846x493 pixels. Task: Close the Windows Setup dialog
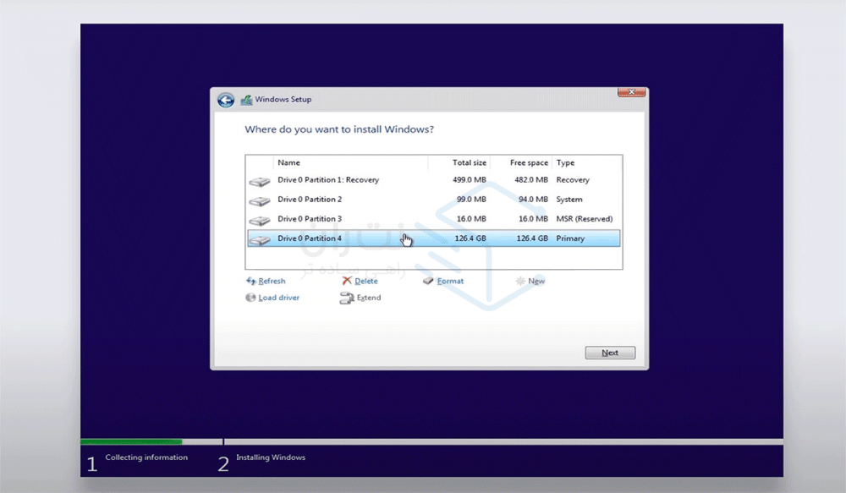(x=631, y=91)
